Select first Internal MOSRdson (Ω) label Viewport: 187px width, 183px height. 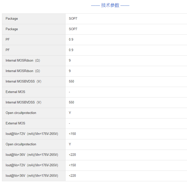coord(23,61)
